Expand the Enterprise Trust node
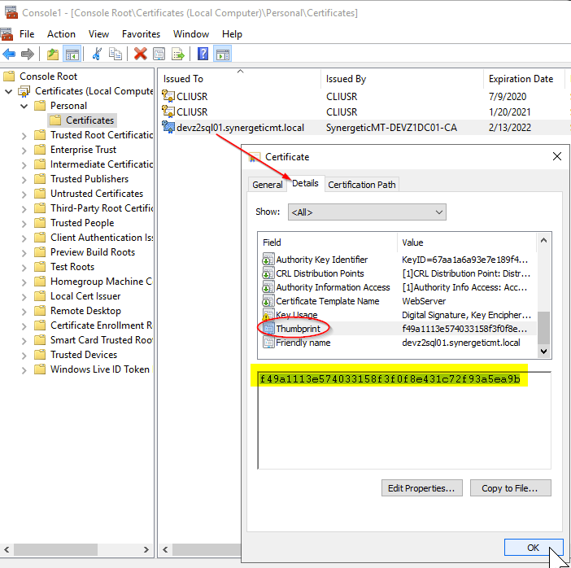571x568 pixels. [x=24, y=151]
